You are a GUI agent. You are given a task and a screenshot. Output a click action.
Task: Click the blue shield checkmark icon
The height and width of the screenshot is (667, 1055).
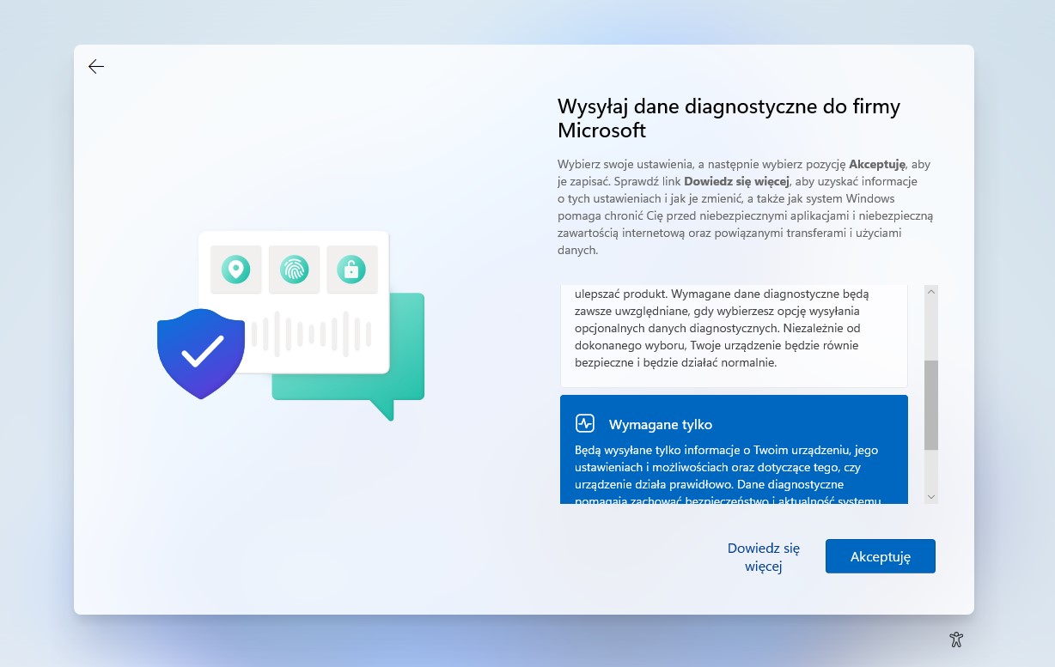(x=201, y=352)
